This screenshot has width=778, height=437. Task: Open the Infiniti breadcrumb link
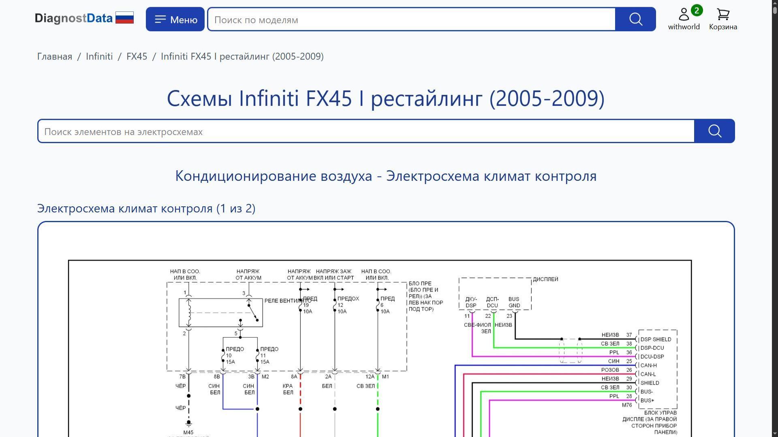tap(99, 56)
